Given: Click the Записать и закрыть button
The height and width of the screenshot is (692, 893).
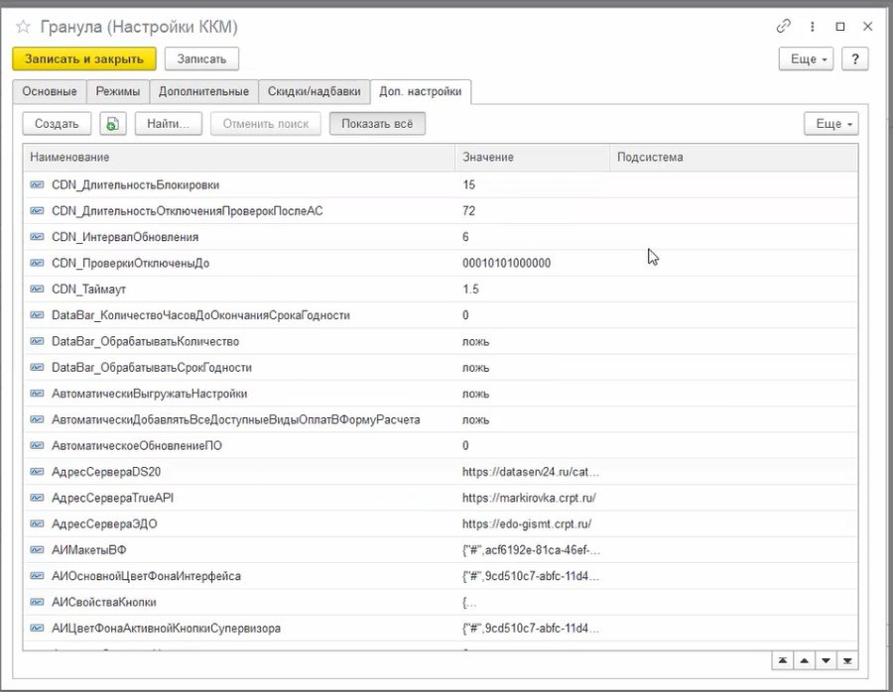Looking at the screenshot, I should (x=84, y=58).
